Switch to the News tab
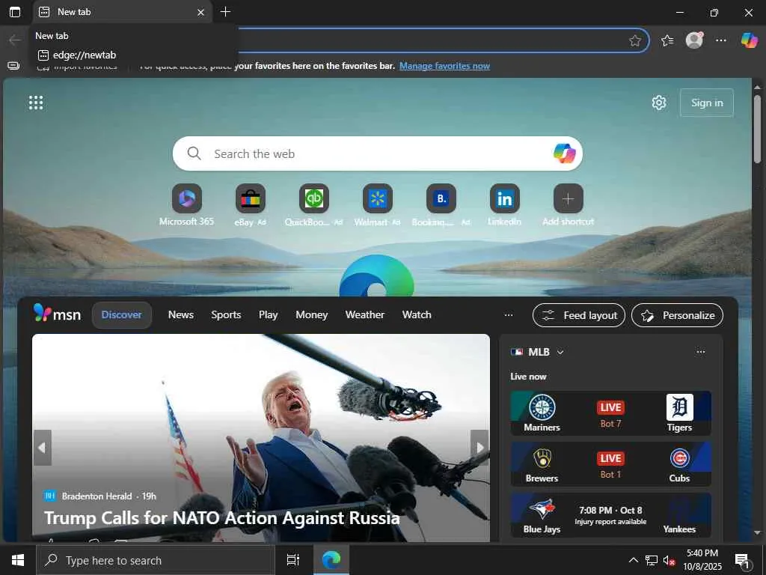The width and height of the screenshot is (766, 575). [x=181, y=315]
